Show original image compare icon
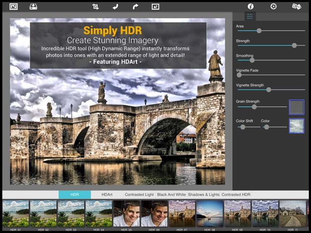This screenshot has height=233, width=311. 155,7
